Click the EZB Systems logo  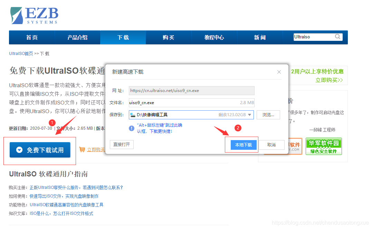[34, 16]
